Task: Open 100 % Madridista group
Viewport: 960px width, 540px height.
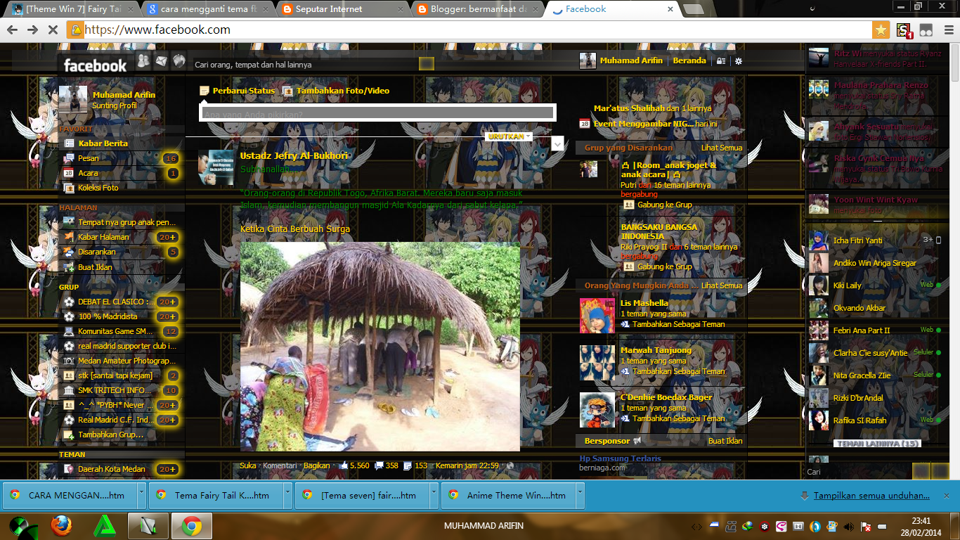Action: [121, 316]
